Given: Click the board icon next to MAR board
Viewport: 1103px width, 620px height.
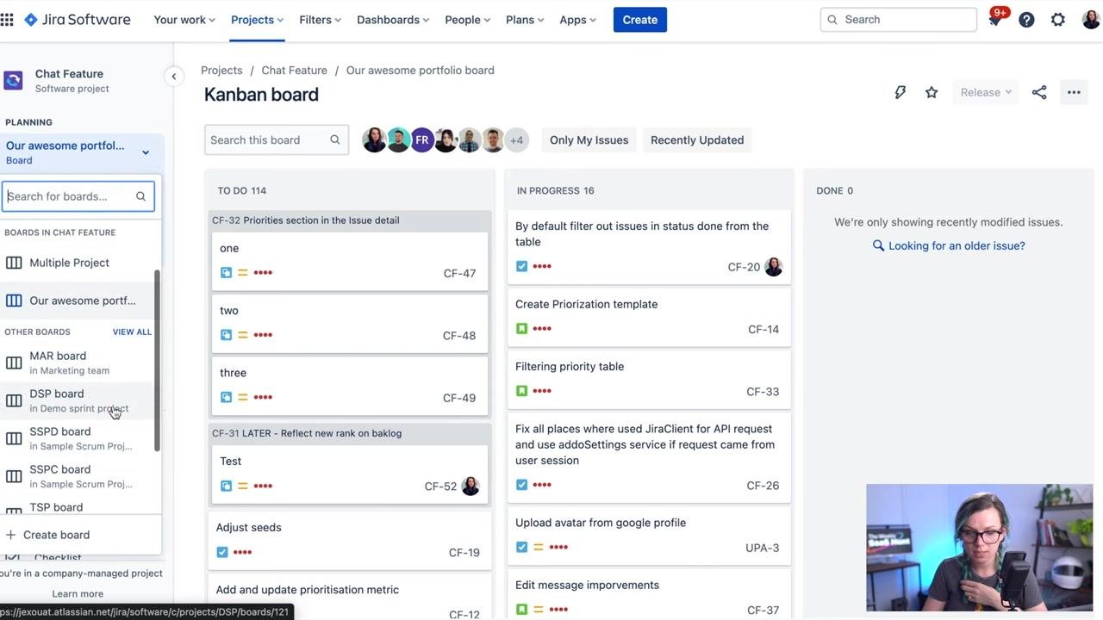Looking at the screenshot, I should (x=14, y=363).
